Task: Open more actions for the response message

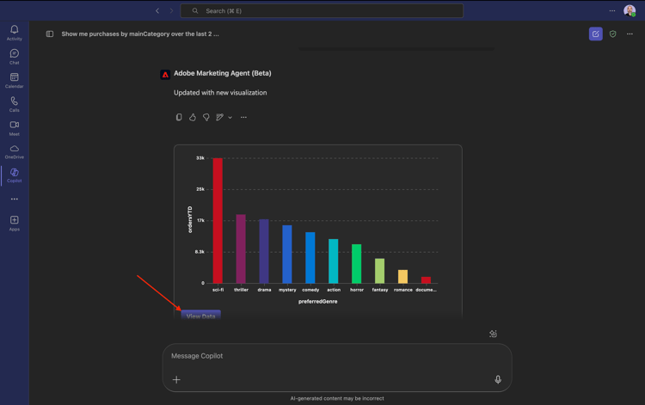Action: [243, 117]
